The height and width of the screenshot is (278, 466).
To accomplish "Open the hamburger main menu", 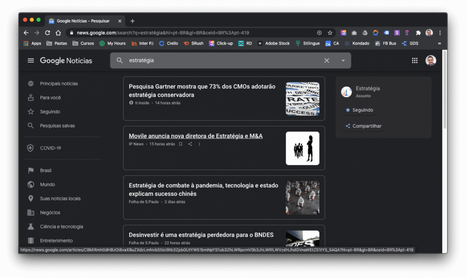I will [30, 60].
